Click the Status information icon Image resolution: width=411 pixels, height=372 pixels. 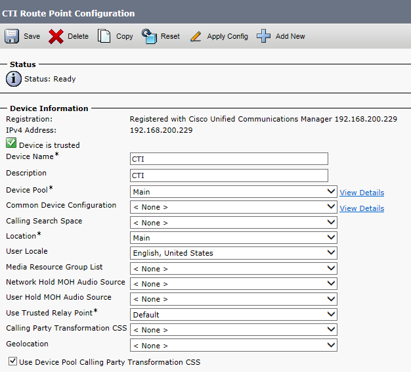click(13, 79)
